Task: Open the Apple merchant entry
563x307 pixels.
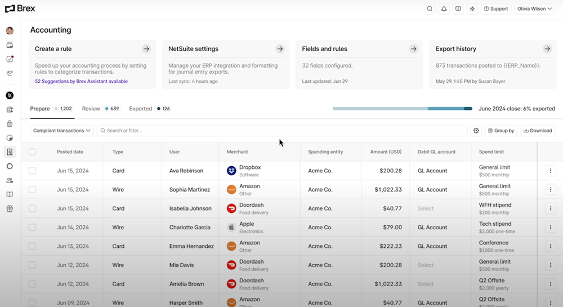Action: tap(245, 227)
